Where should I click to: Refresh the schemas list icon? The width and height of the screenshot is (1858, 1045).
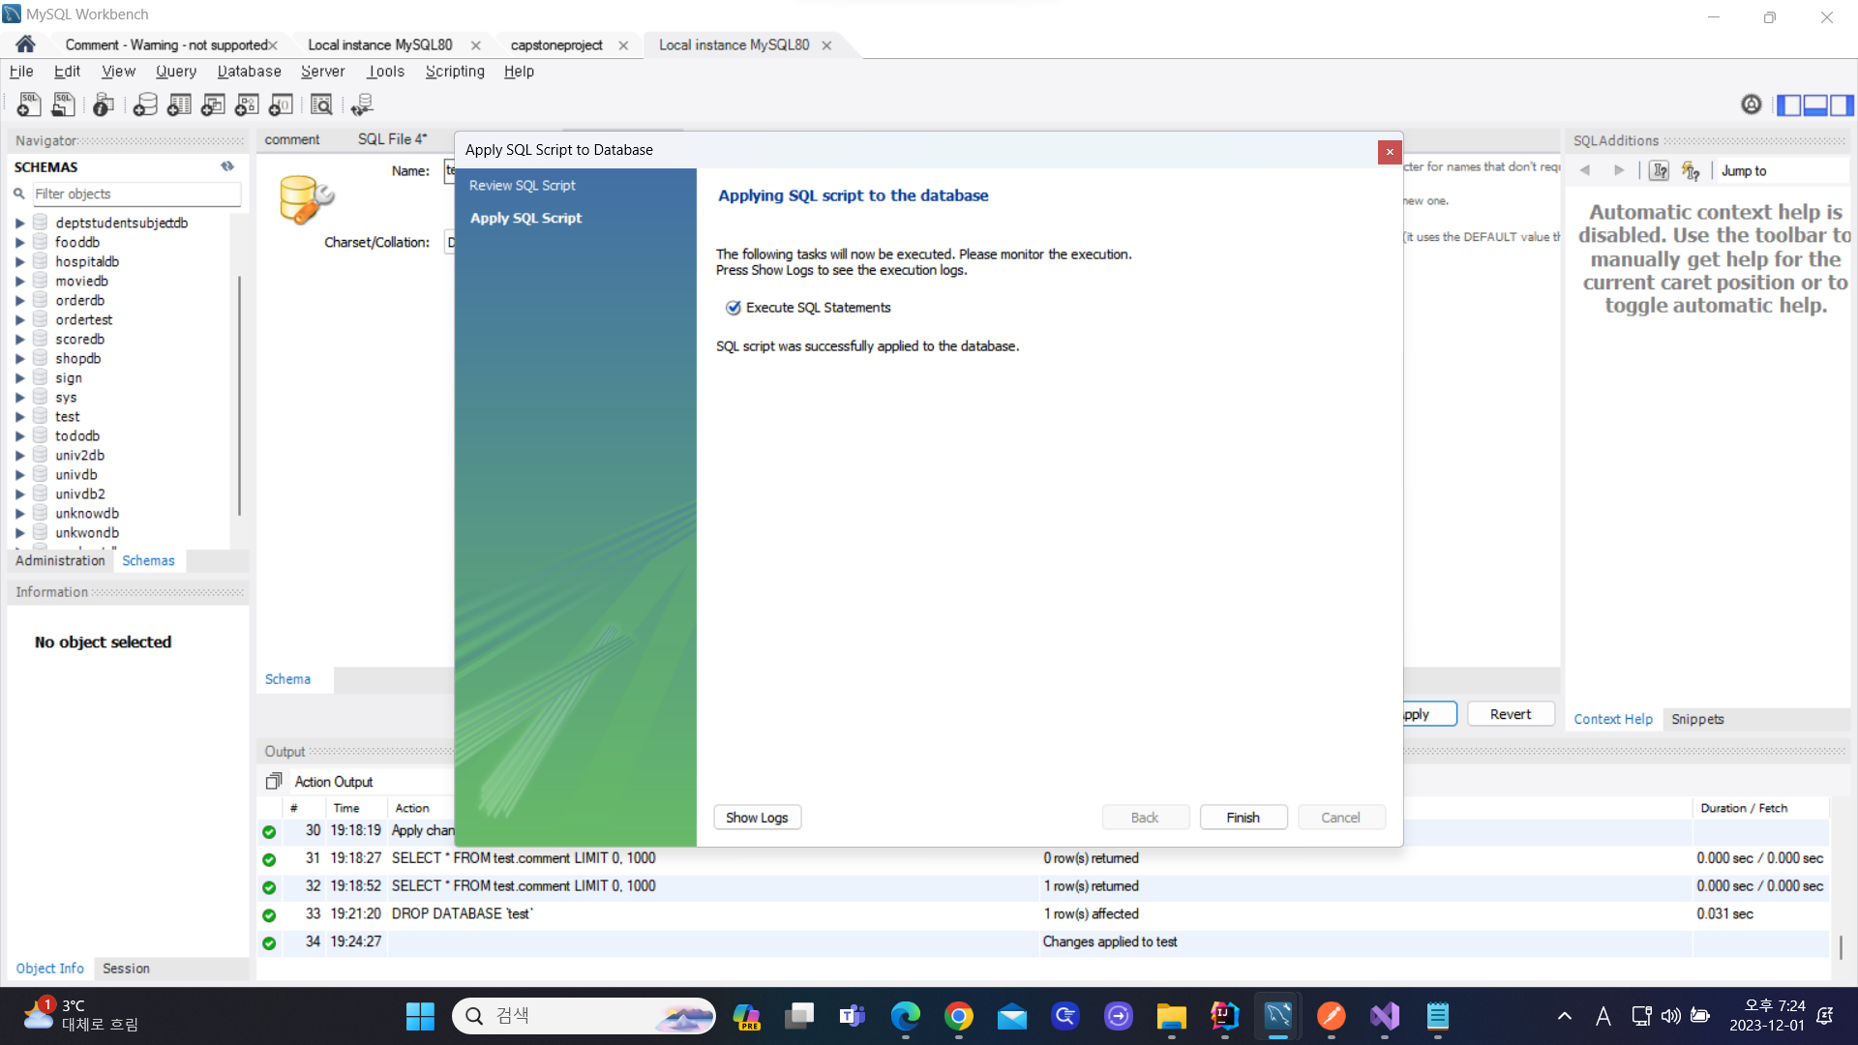pos(227,166)
